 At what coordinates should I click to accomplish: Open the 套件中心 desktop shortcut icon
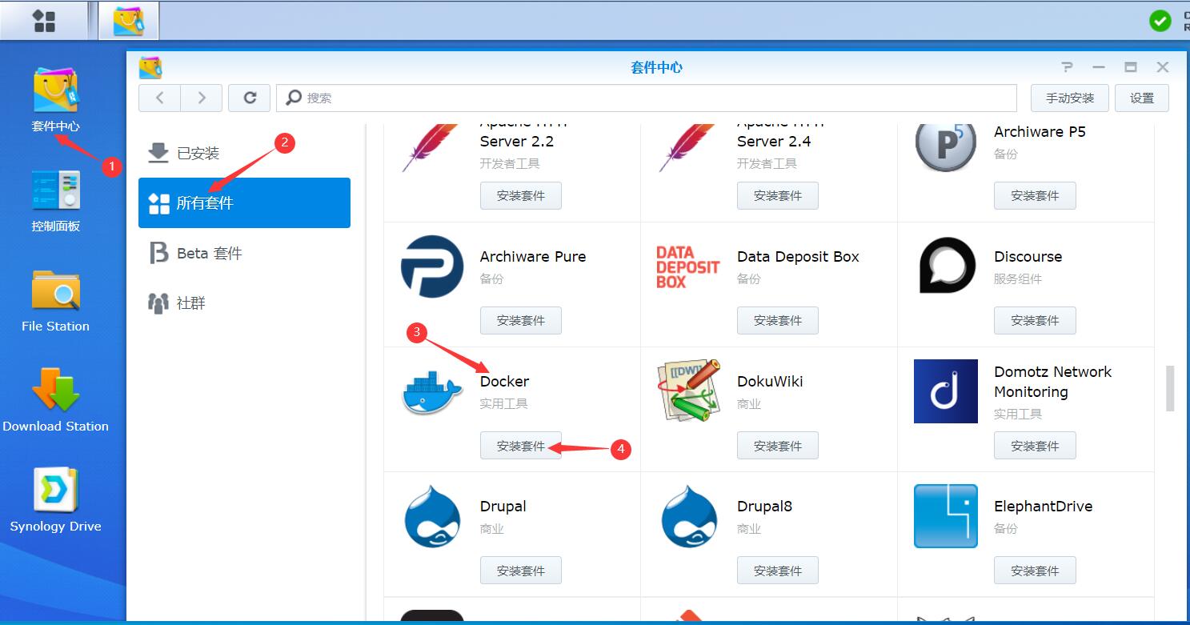point(56,90)
